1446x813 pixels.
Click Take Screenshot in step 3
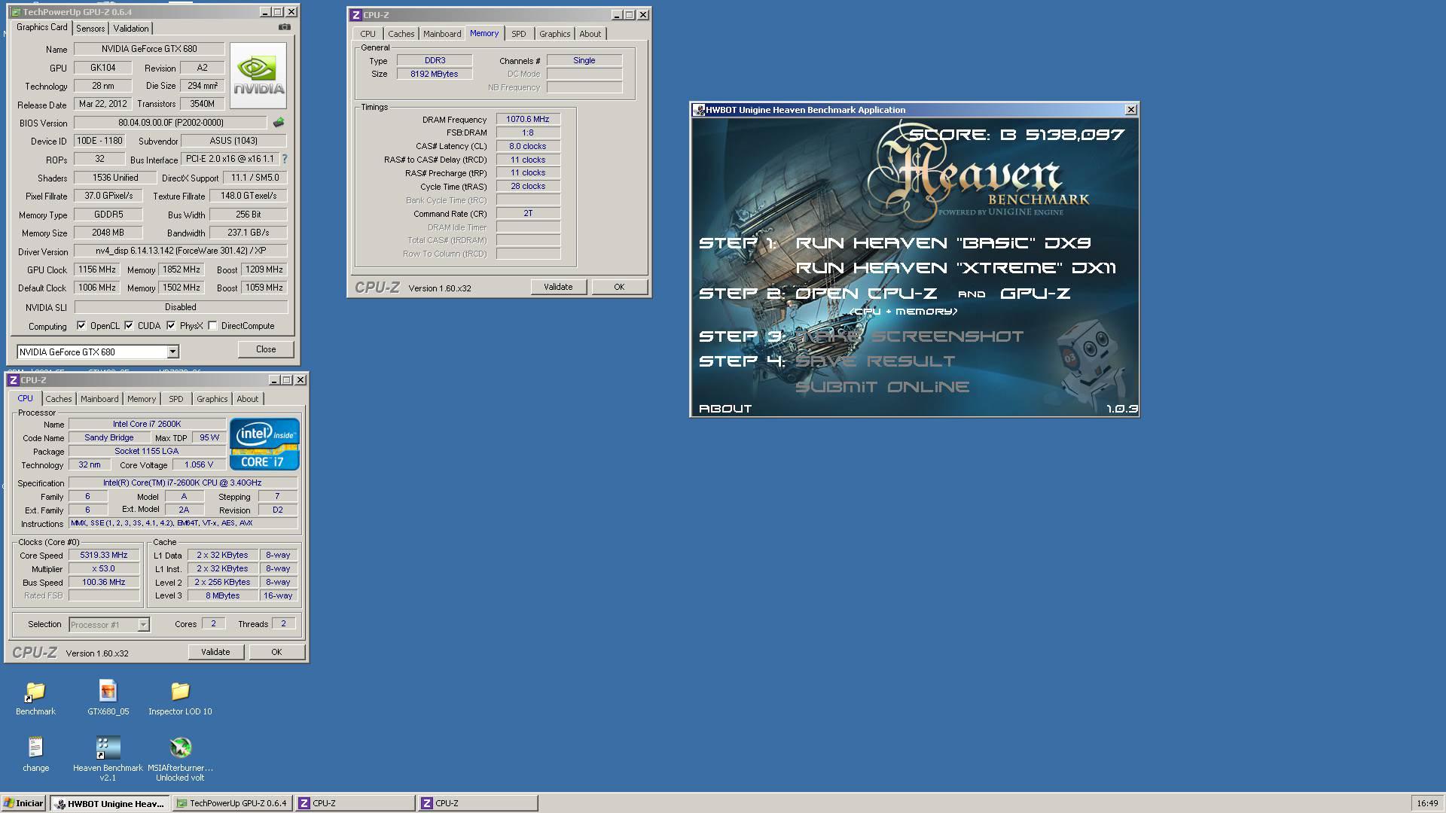909,336
